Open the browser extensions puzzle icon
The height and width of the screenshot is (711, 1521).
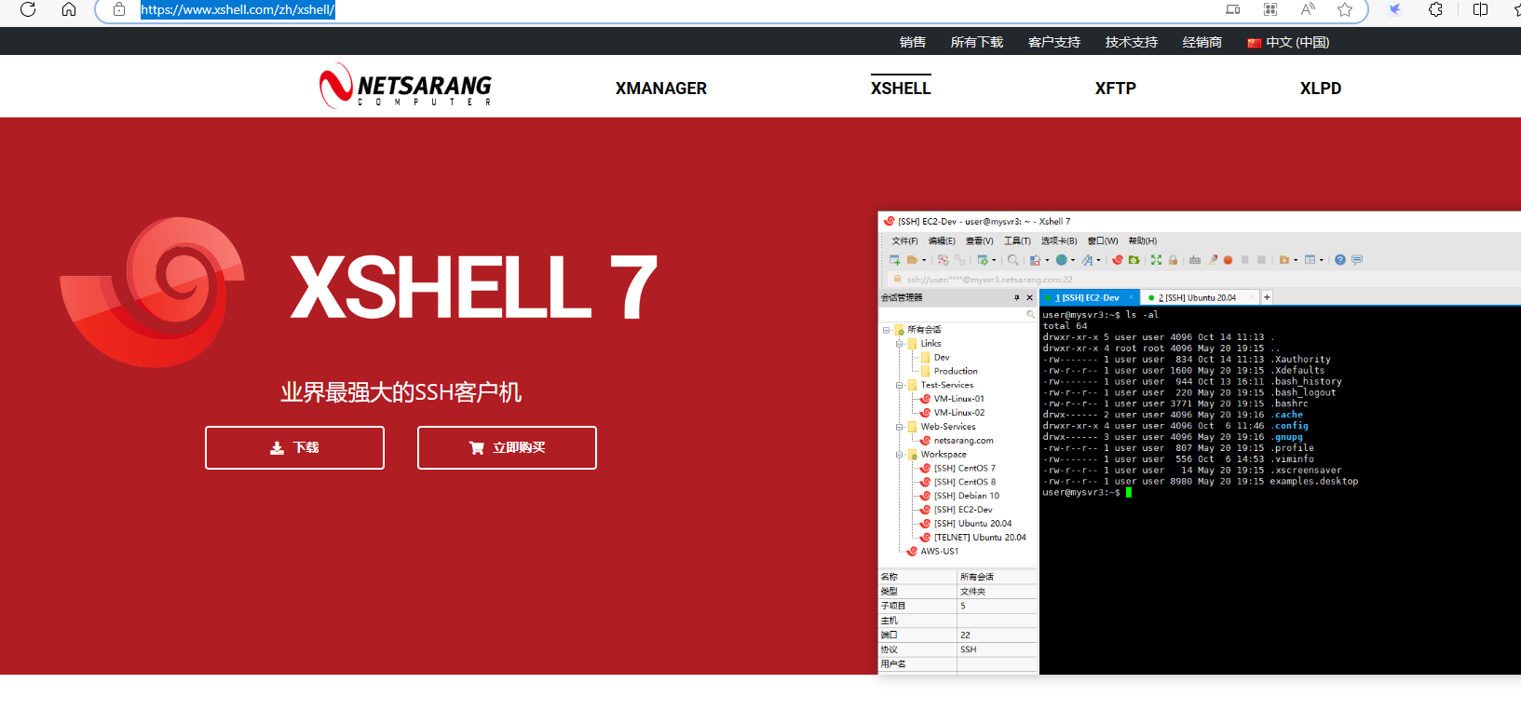1435,9
